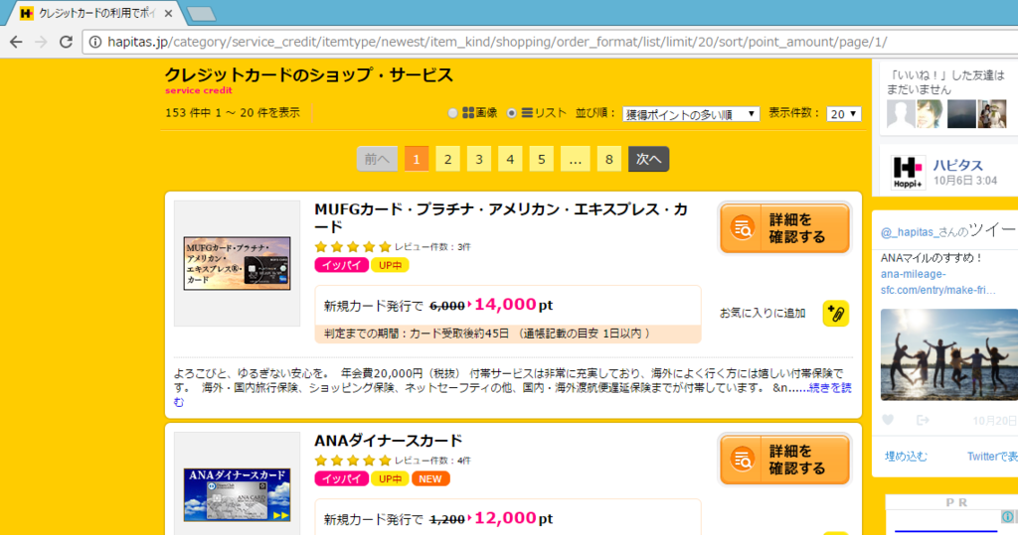The image size is (1018, 535).
Task: Click the Hapitas H logo in sidebar
Action: (908, 173)
